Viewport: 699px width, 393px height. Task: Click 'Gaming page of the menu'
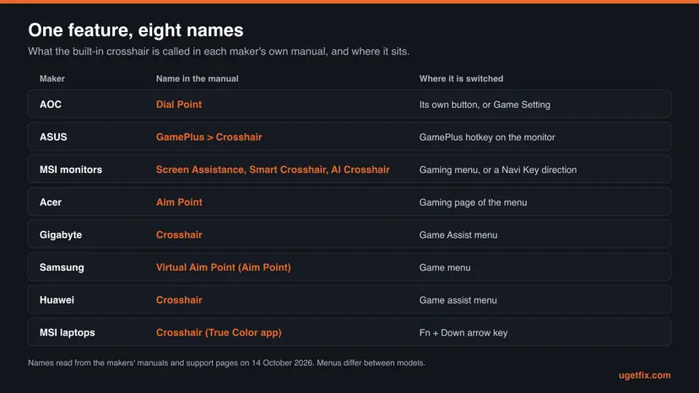tap(473, 202)
